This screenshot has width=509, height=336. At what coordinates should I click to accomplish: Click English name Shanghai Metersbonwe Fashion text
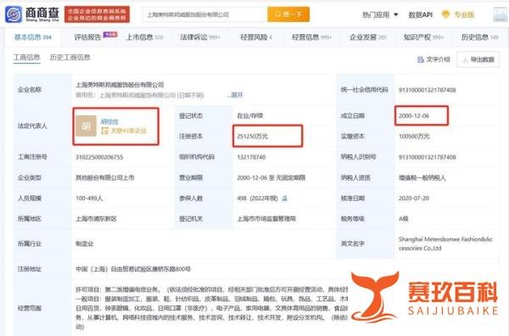445,244
